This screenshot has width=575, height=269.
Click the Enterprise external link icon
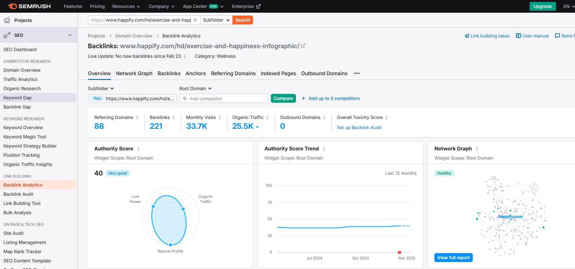[x=258, y=6]
